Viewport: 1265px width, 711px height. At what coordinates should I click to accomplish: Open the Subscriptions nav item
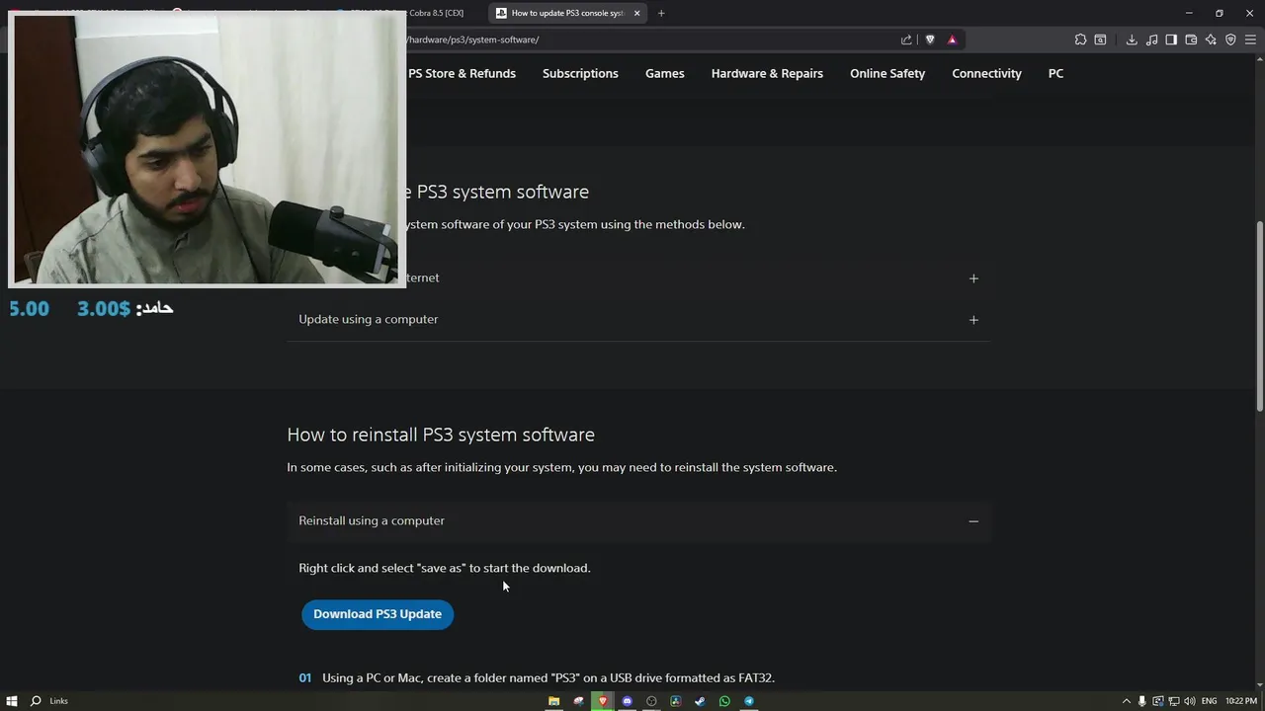coord(580,73)
